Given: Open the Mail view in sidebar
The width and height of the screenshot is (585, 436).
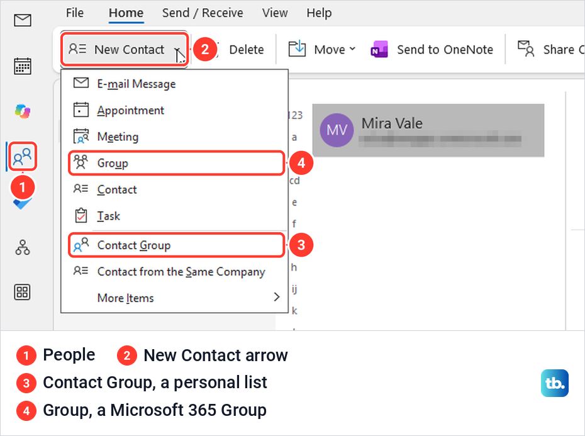Looking at the screenshot, I should coord(23,20).
